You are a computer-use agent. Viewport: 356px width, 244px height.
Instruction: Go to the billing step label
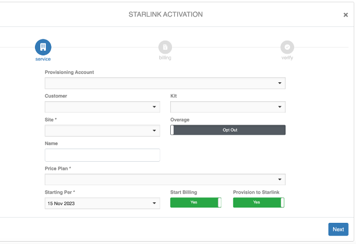pyautogui.click(x=165, y=58)
